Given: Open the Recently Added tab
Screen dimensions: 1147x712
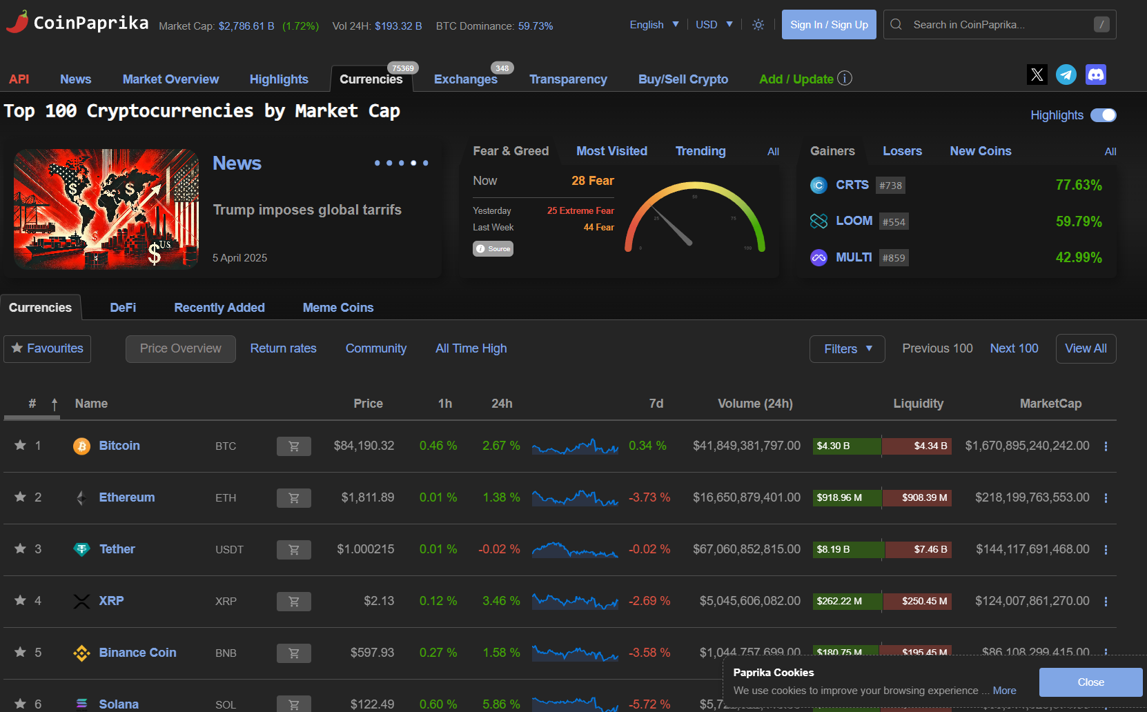Looking at the screenshot, I should tap(219, 308).
